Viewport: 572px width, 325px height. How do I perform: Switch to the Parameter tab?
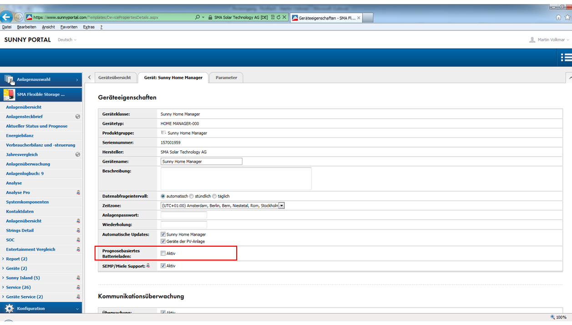pyautogui.click(x=226, y=77)
